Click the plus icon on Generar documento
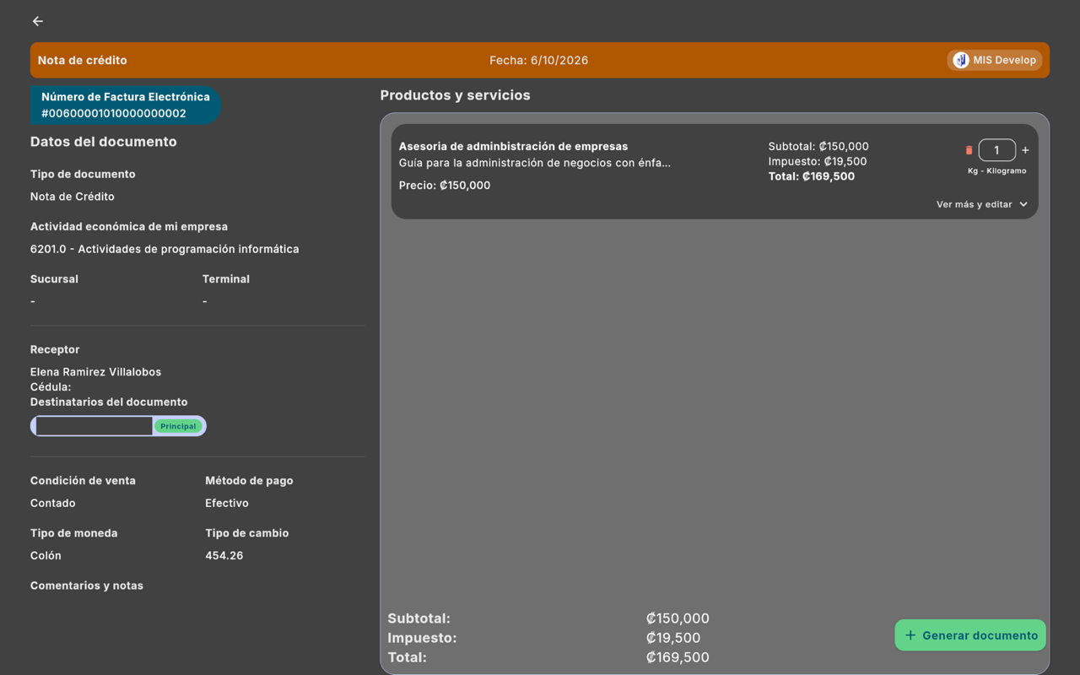 pos(910,635)
